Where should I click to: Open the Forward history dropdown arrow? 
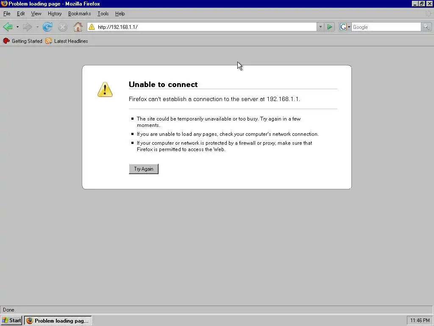(x=37, y=27)
